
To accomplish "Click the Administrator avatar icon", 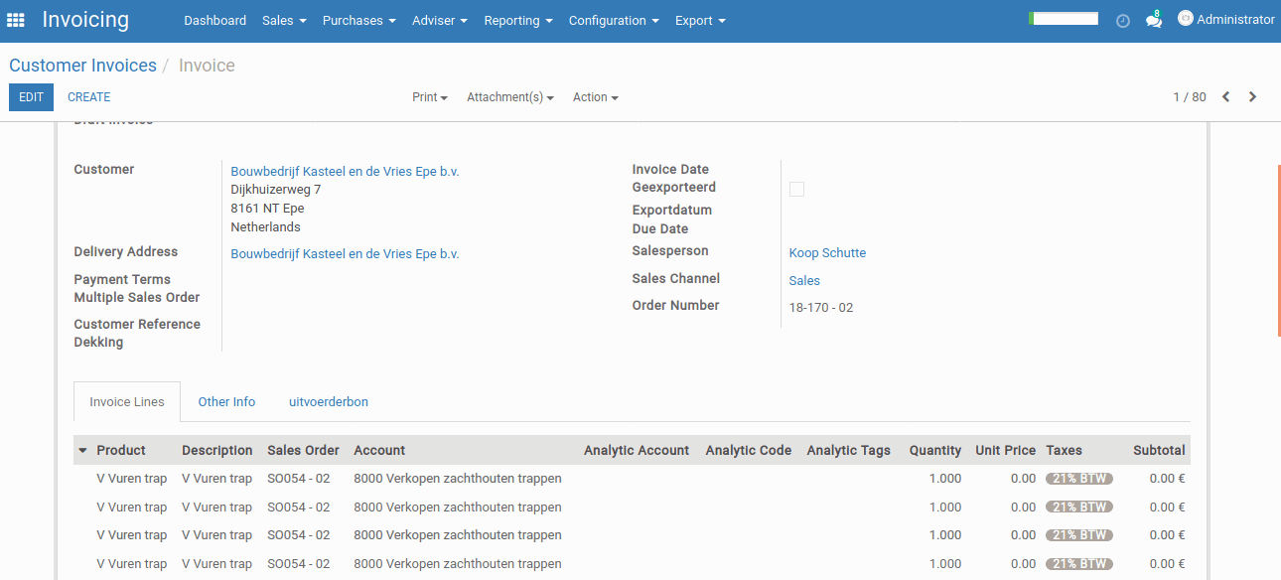I will pos(1185,19).
